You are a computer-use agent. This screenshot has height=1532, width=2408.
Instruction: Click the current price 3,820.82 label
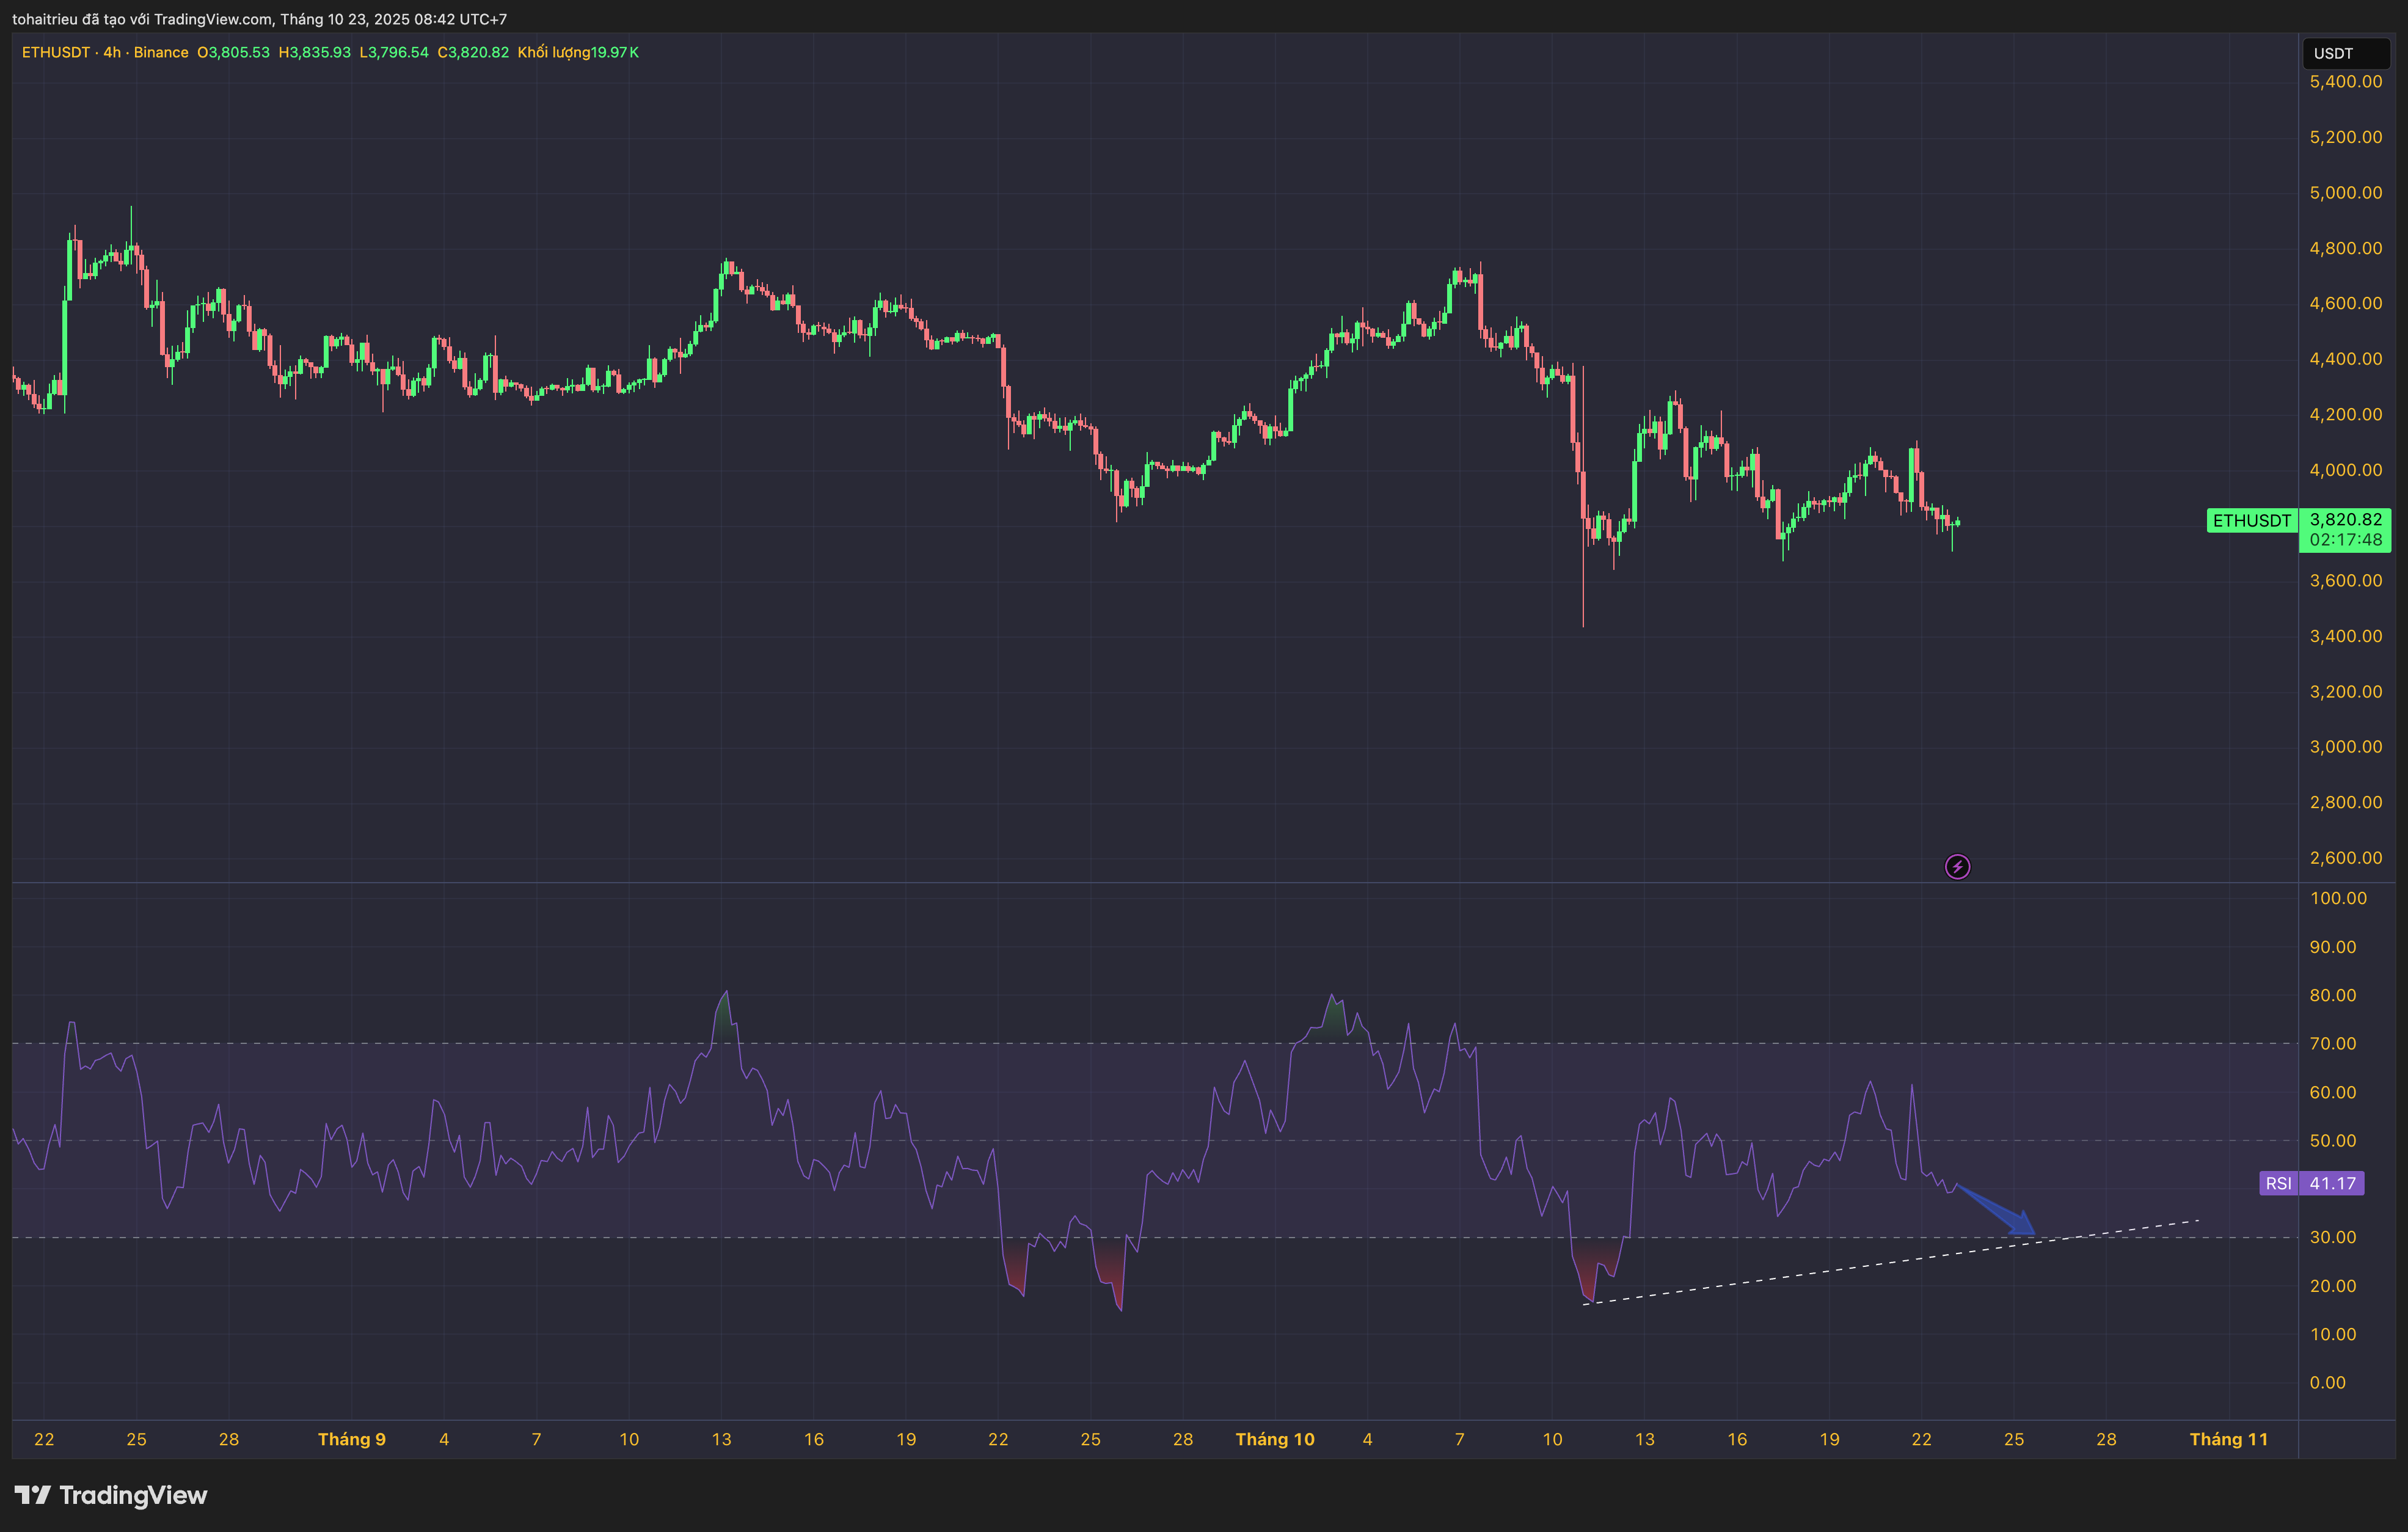pos(2345,519)
